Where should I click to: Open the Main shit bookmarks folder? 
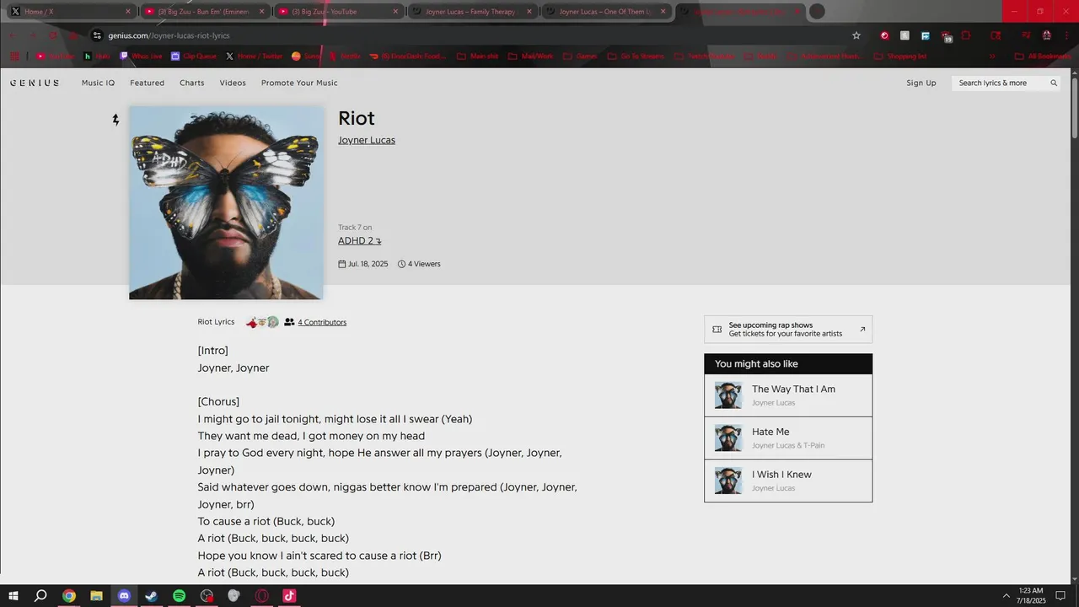478,56
